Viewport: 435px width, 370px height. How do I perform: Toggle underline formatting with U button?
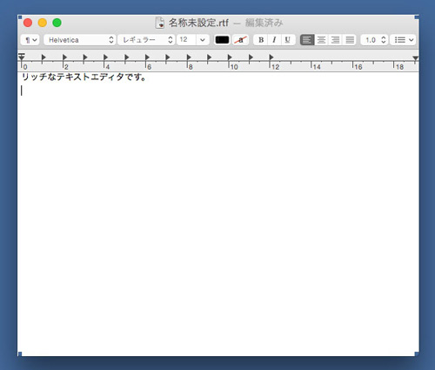pyautogui.click(x=288, y=40)
